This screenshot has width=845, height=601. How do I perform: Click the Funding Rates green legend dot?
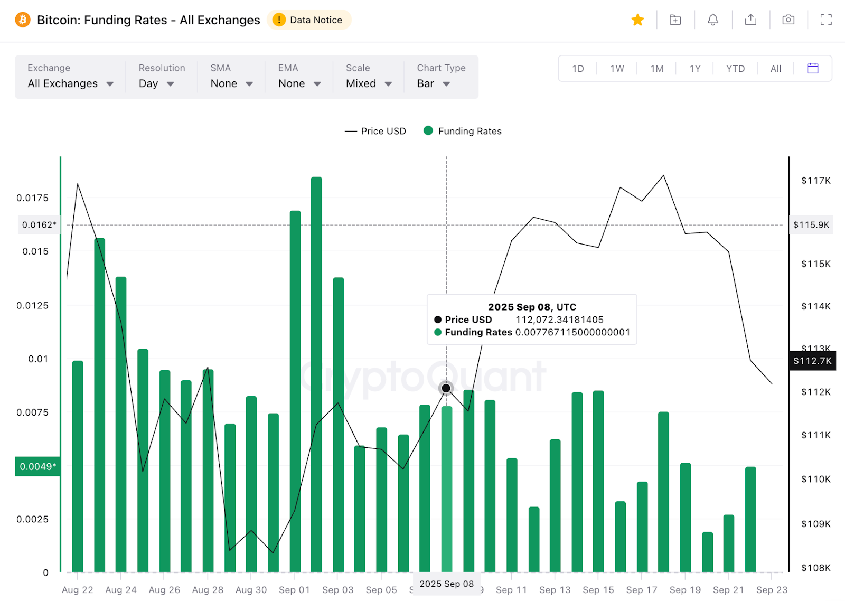[428, 130]
